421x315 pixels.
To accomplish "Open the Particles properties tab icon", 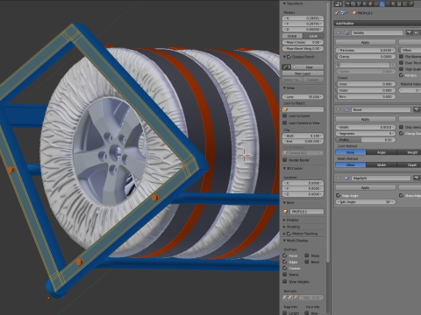I will click(404, 4).
